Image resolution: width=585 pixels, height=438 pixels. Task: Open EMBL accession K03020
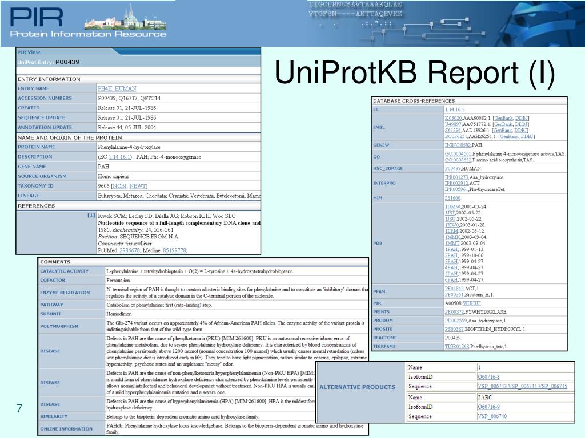tap(453, 118)
